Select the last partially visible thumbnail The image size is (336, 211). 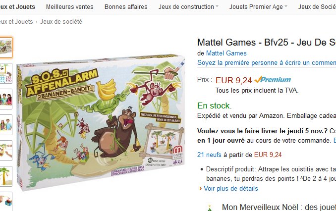click(6, 202)
